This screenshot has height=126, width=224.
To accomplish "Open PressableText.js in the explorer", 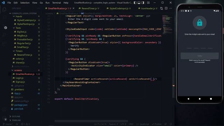I will tap(25, 40).
